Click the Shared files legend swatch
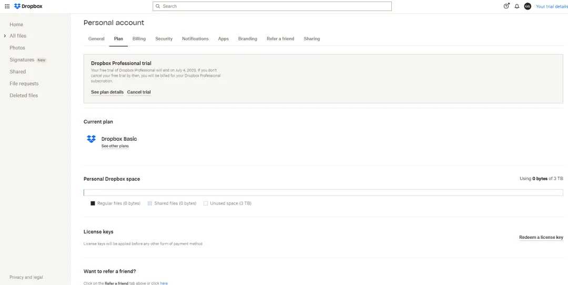The height and width of the screenshot is (285, 568). point(149,203)
